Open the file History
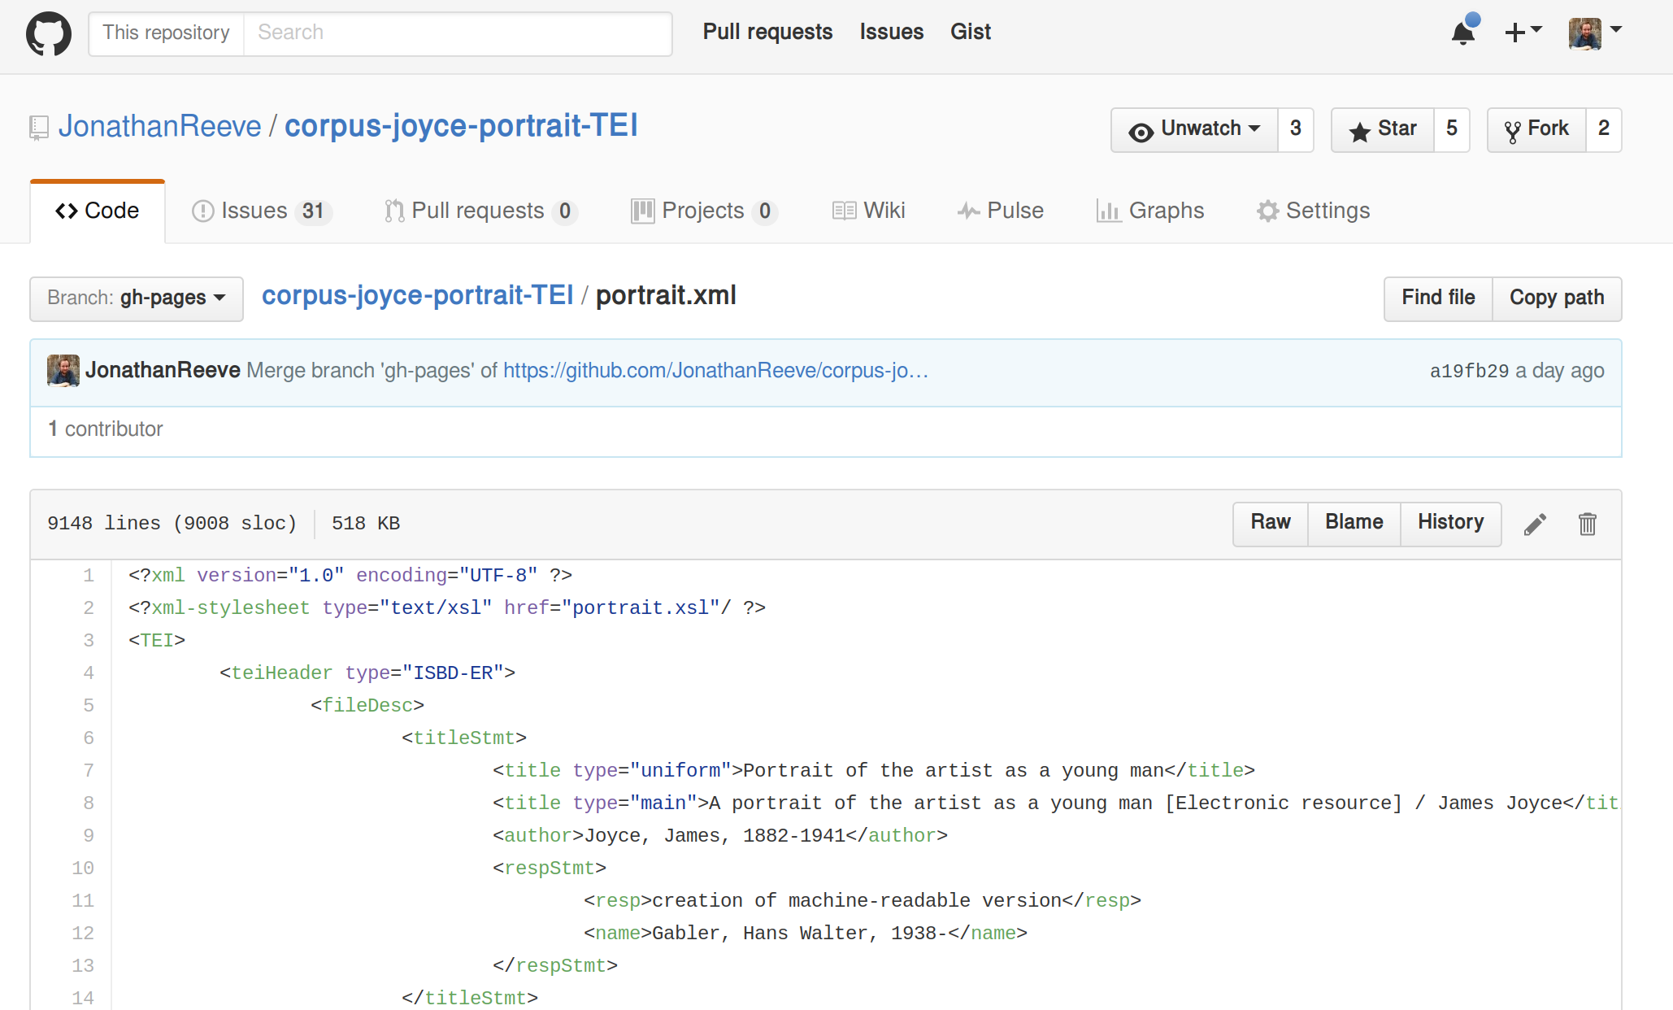 coord(1451,523)
